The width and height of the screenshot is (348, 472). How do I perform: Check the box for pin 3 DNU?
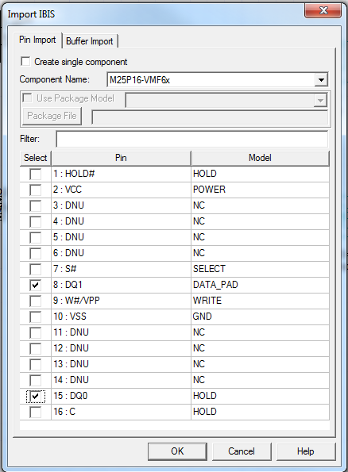coord(36,206)
